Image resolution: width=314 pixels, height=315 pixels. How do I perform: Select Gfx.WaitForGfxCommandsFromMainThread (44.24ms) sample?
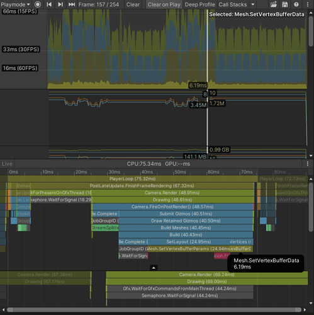pyautogui.click(x=180, y=289)
